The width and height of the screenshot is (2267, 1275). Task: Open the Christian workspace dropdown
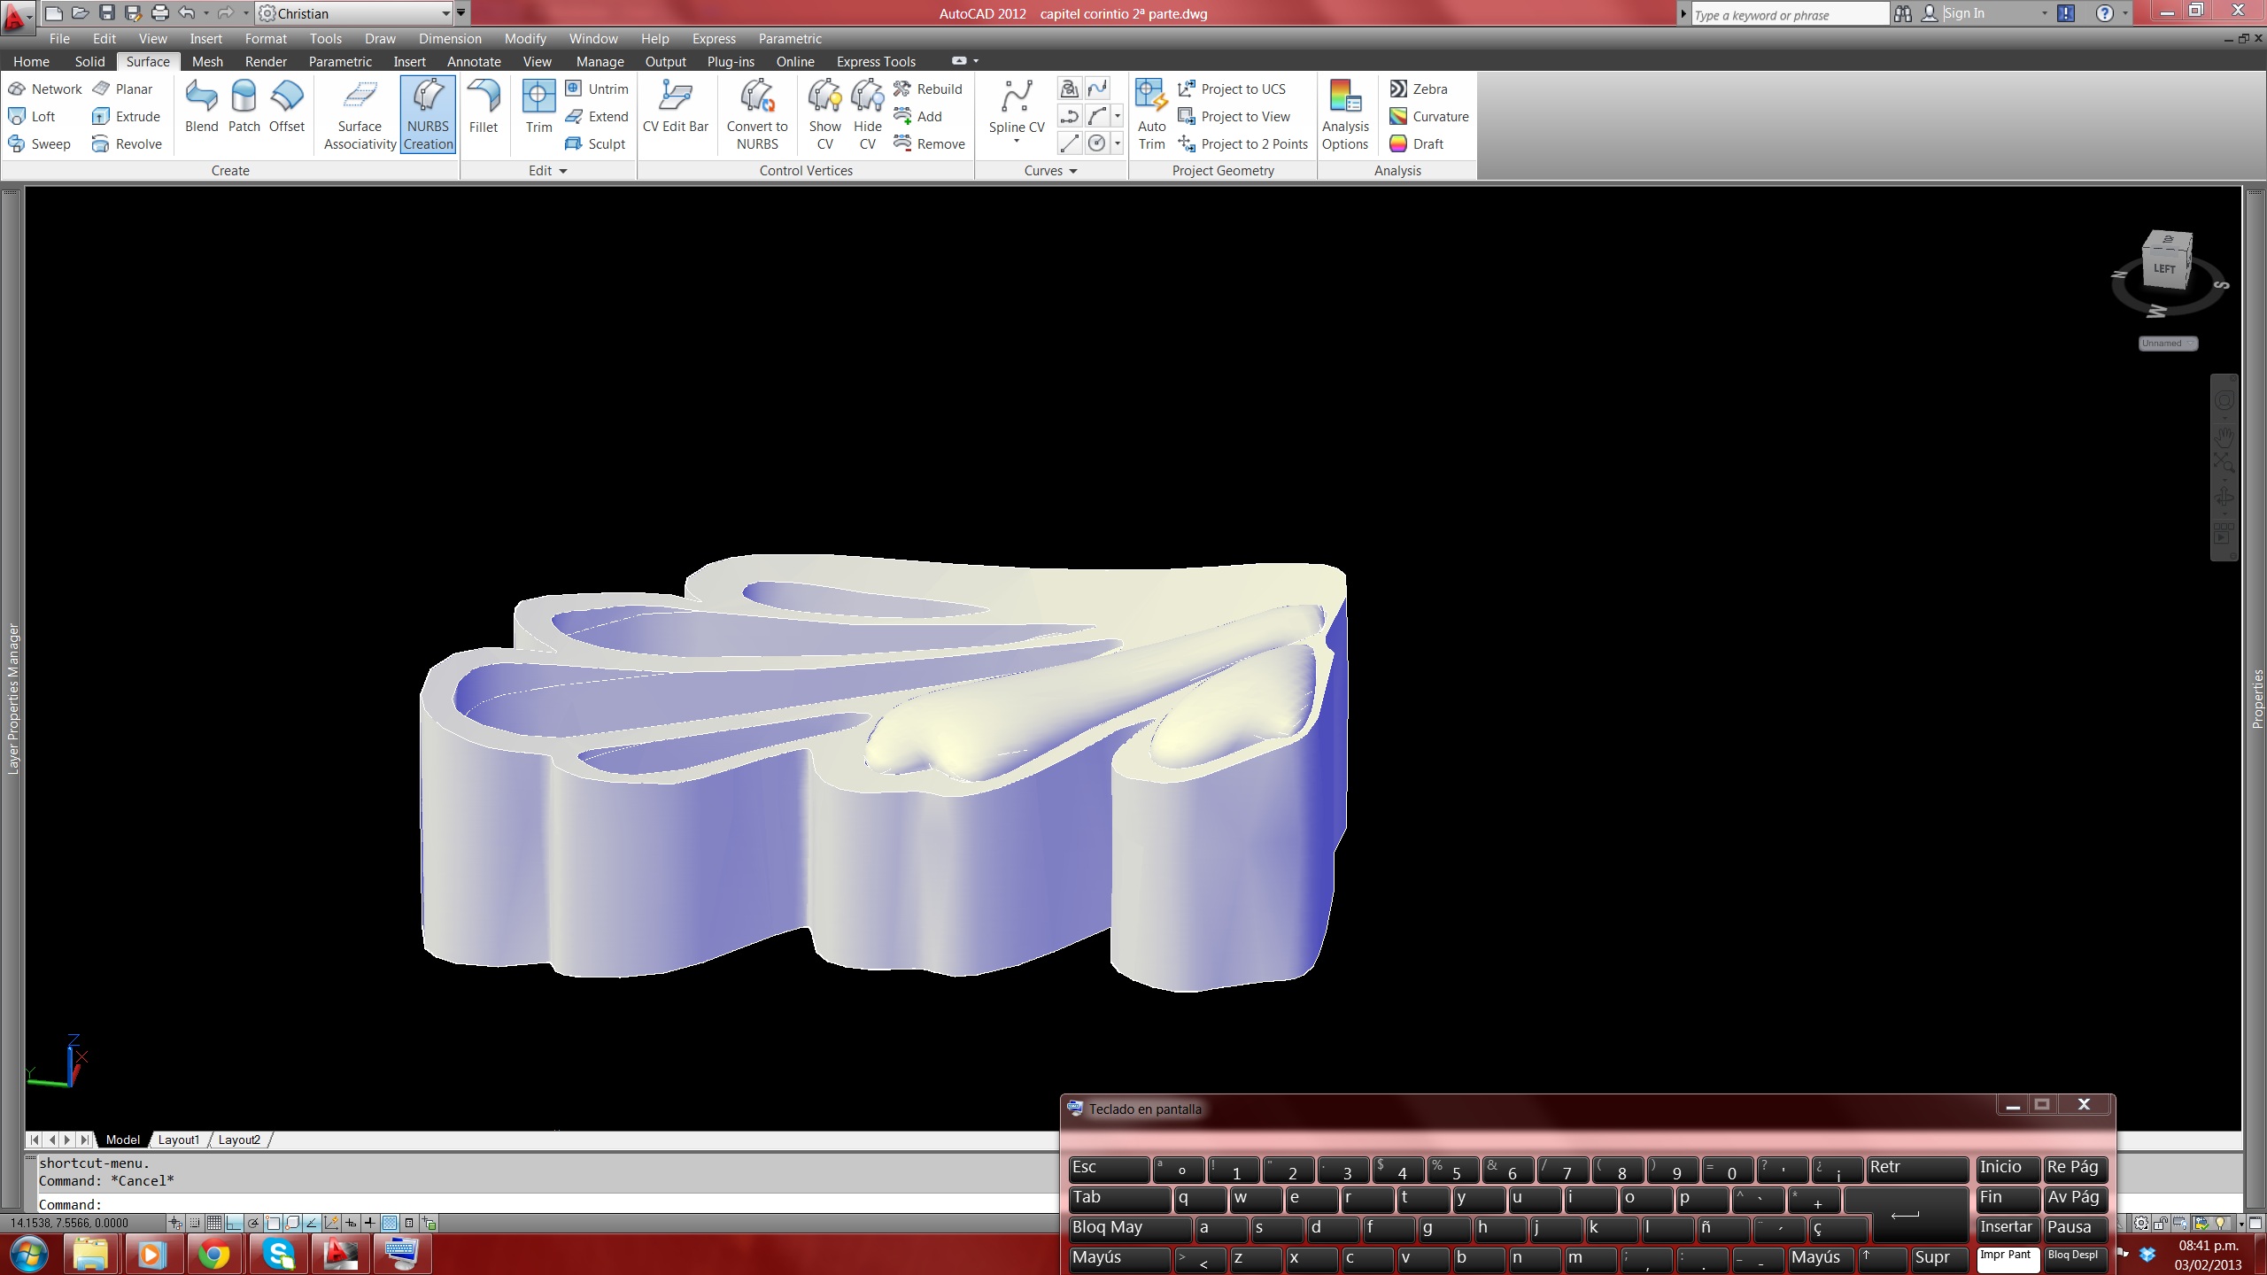coord(445,13)
